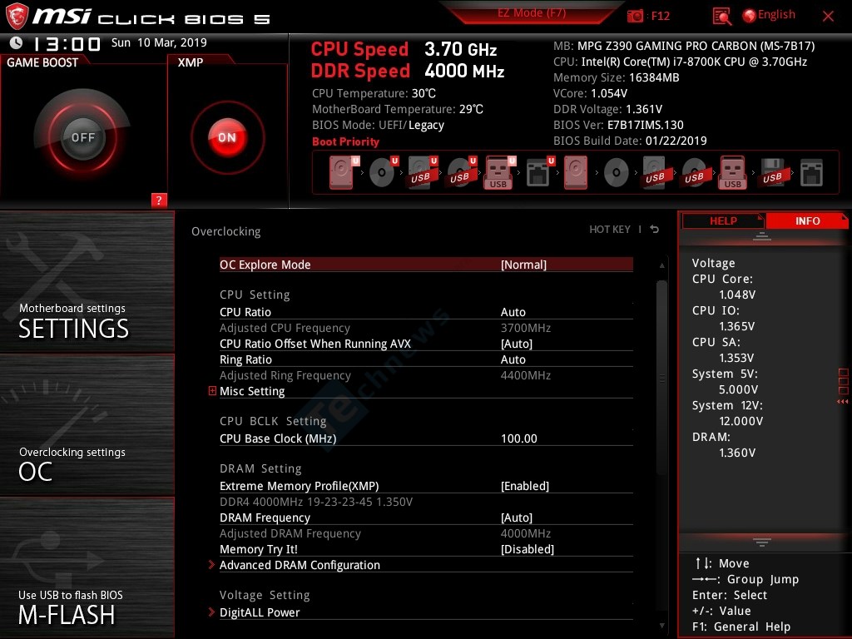Click the hot key back arrow icon
Image resolution: width=852 pixels, height=639 pixels.
click(x=655, y=230)
